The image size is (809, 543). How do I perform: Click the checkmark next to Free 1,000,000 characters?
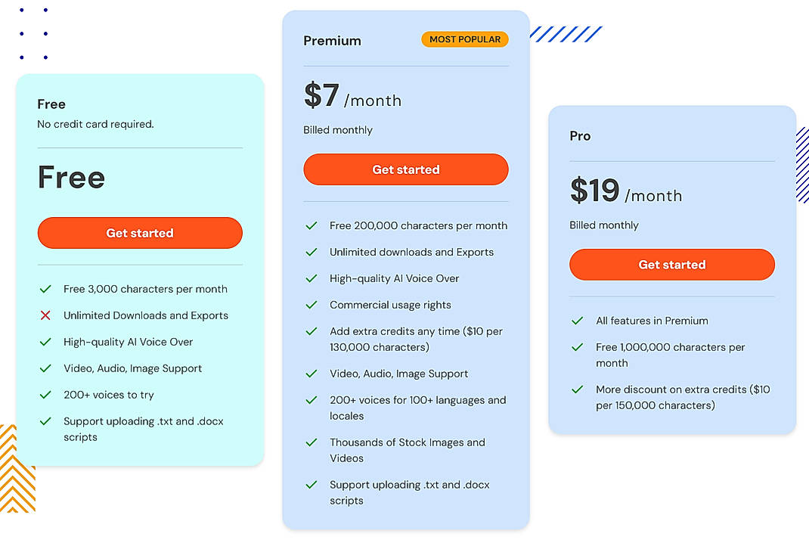(579, 347)
